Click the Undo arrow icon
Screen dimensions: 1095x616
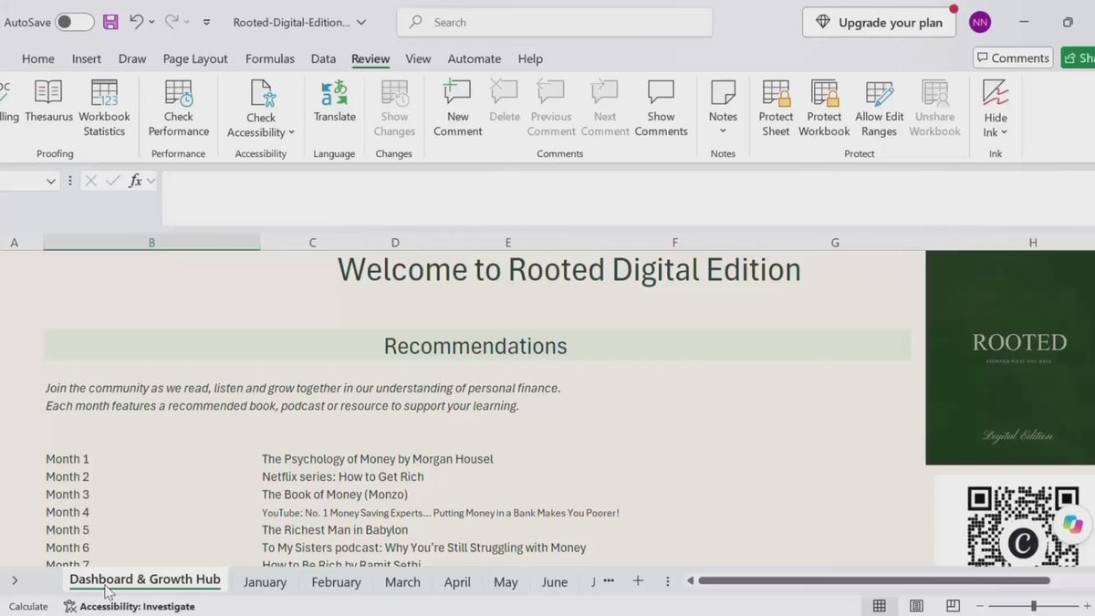click(x=136, y=21)
